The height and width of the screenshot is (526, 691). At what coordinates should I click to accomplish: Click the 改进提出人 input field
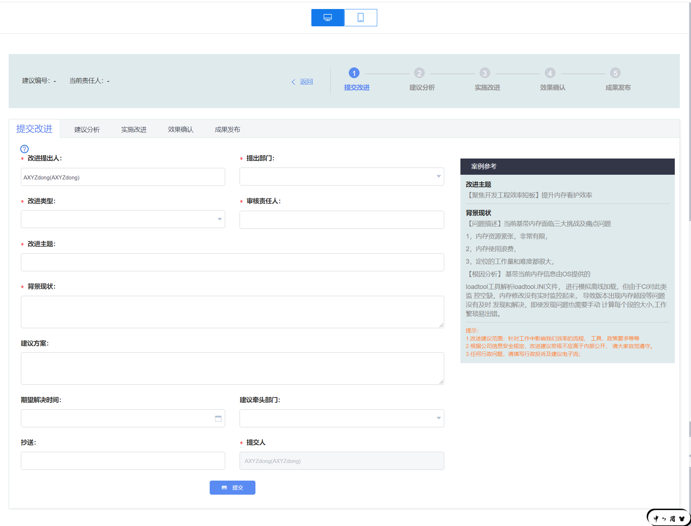[x=123, y=177]
